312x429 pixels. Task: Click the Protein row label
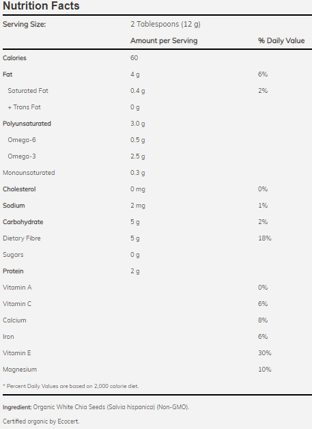[13, 271]
